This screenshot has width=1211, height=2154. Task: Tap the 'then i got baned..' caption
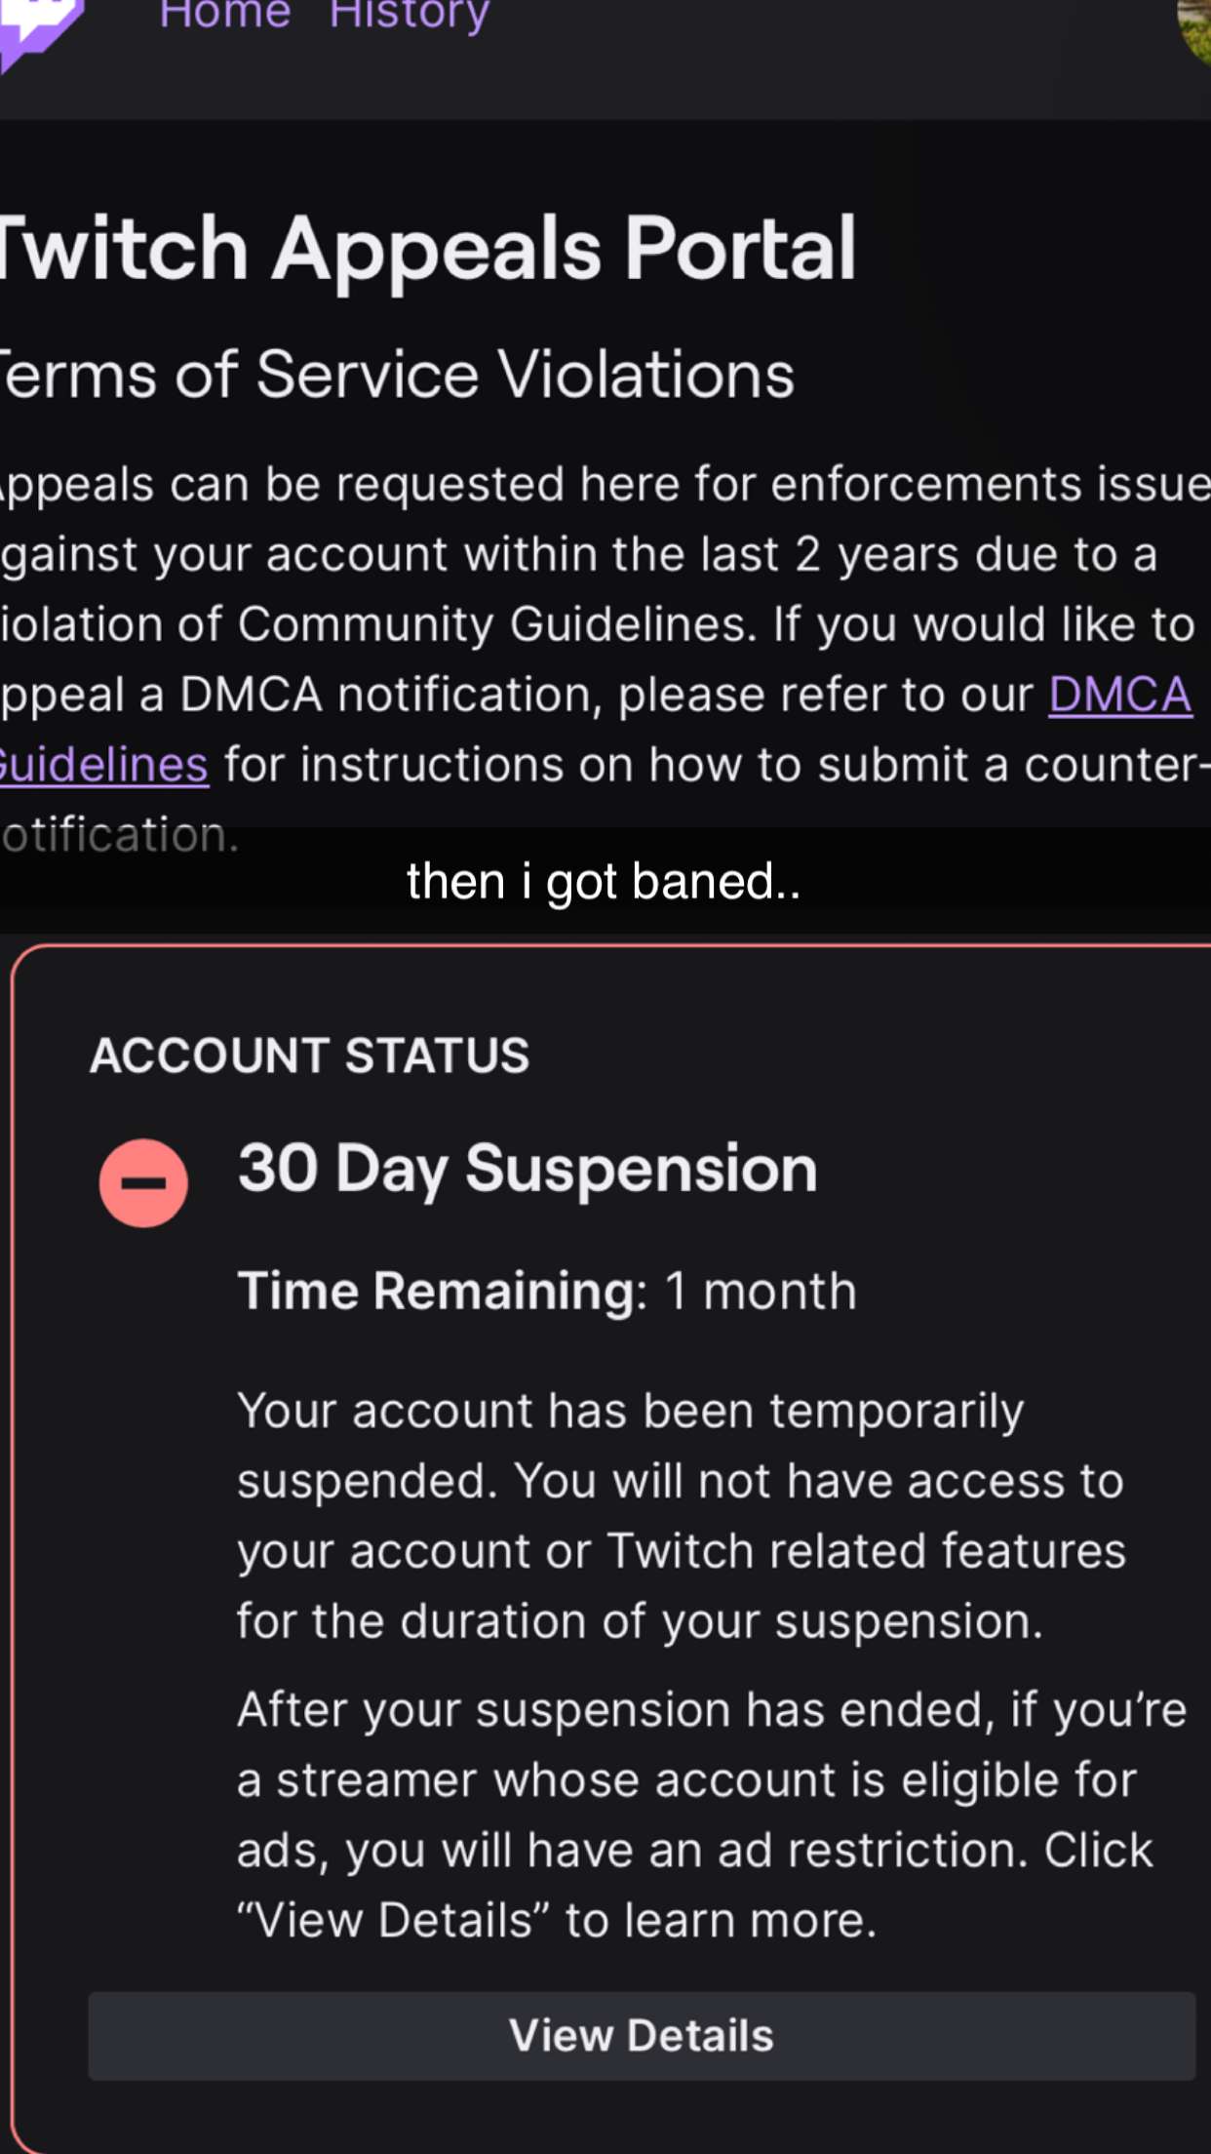tap(604, 881)
